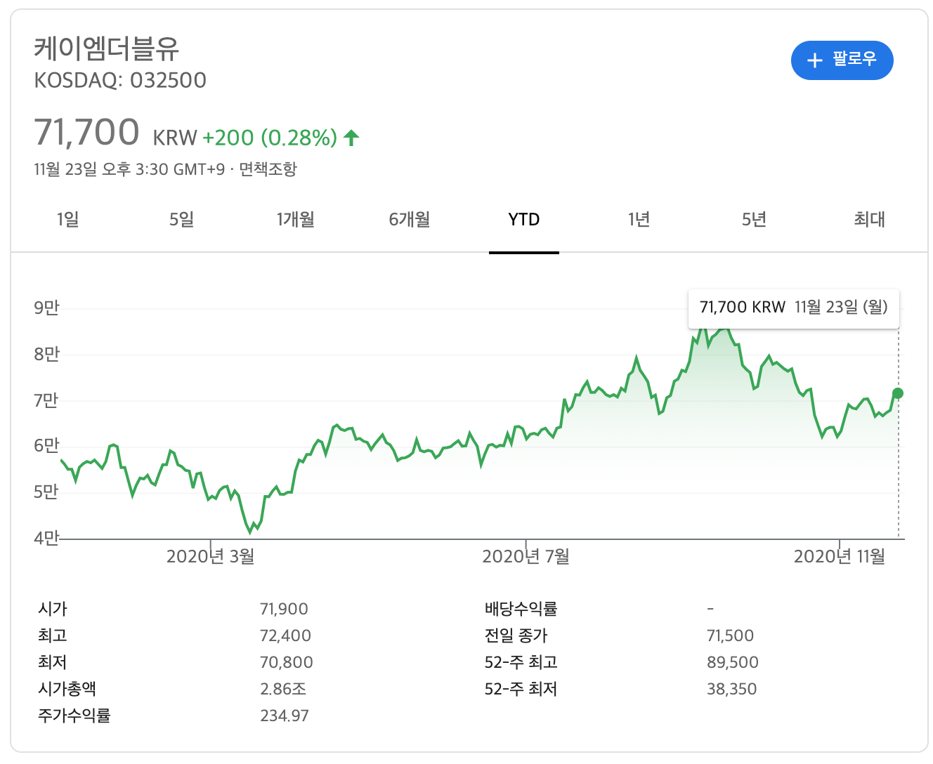Click the current price 71,700
Image resolution: width=933 pixels, height=764 pixels.
click(x=87, y=132)
